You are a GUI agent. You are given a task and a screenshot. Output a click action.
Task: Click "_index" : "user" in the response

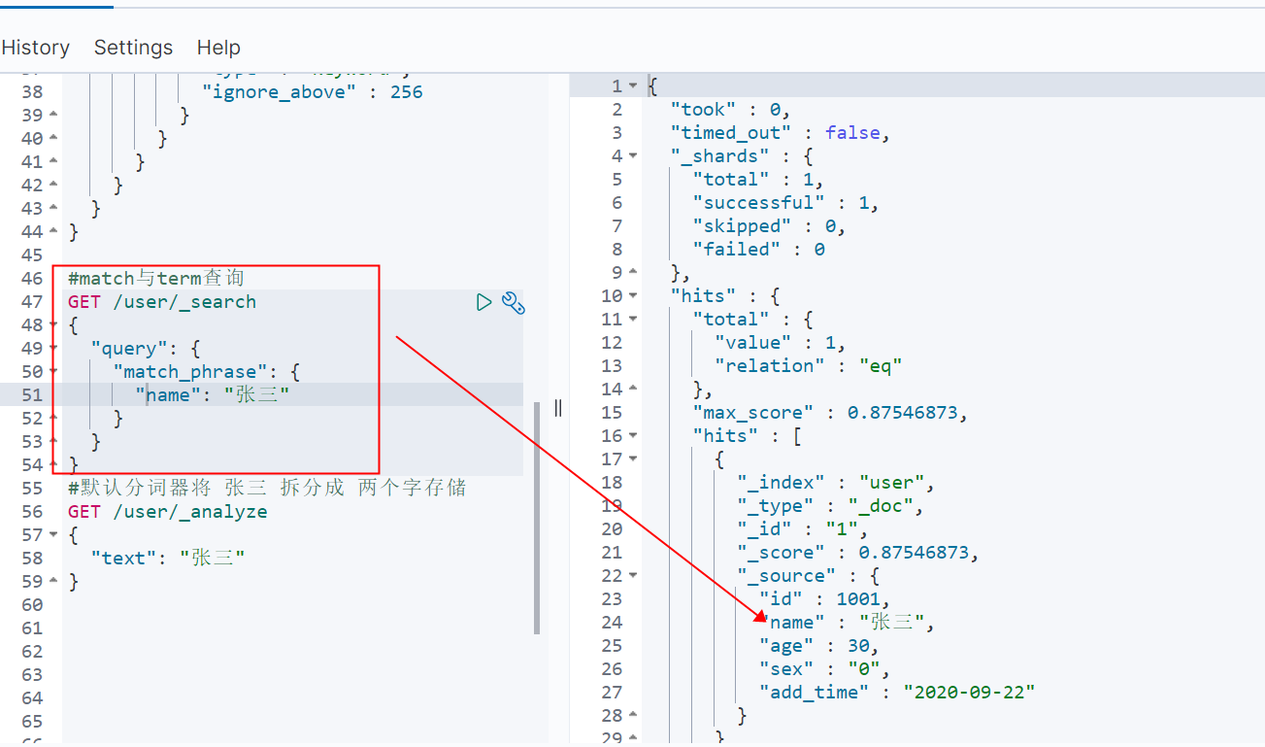[836, 483]
